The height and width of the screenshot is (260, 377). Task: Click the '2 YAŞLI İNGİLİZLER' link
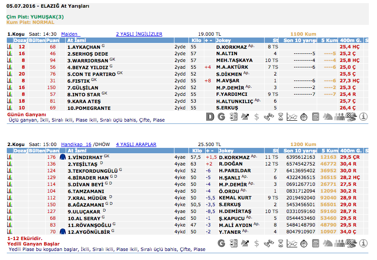coord(139,34)
